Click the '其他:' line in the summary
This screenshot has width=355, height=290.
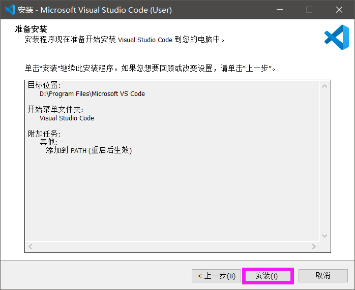click(49, 142)
